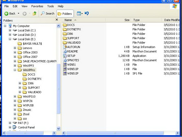
Task: Click the README Maxthon document icon
Action: pos(65,51)
